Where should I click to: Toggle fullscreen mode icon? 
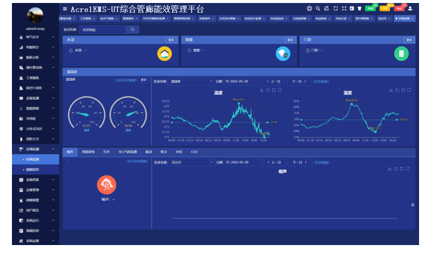pyautogui.click(x=344, y=8)
